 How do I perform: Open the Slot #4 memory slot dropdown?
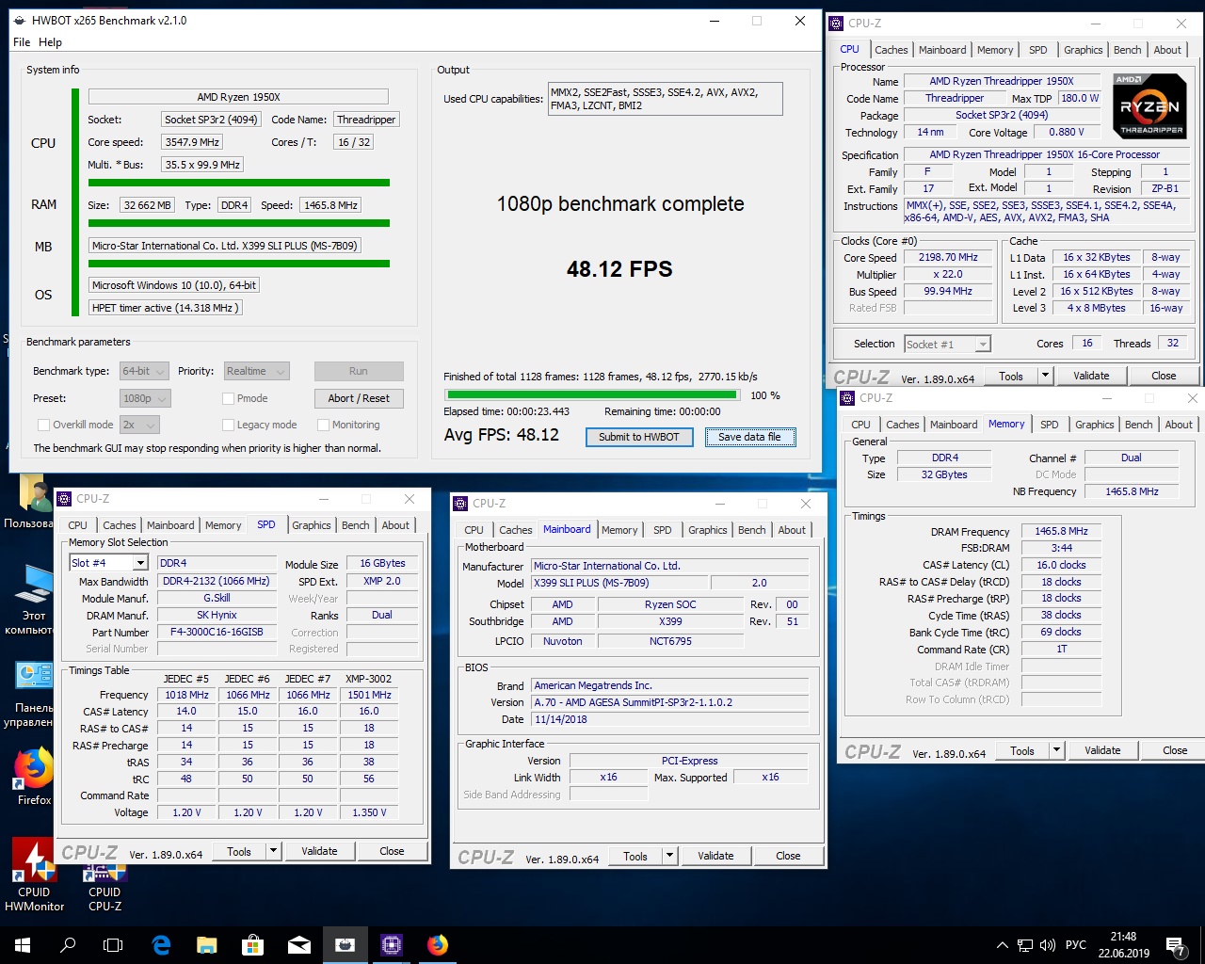pos(109,563)
